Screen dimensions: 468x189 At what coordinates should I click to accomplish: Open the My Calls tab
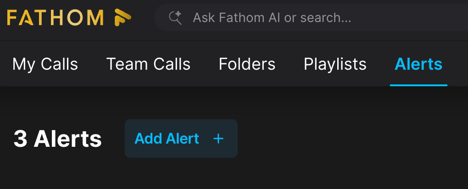point(45,64)
